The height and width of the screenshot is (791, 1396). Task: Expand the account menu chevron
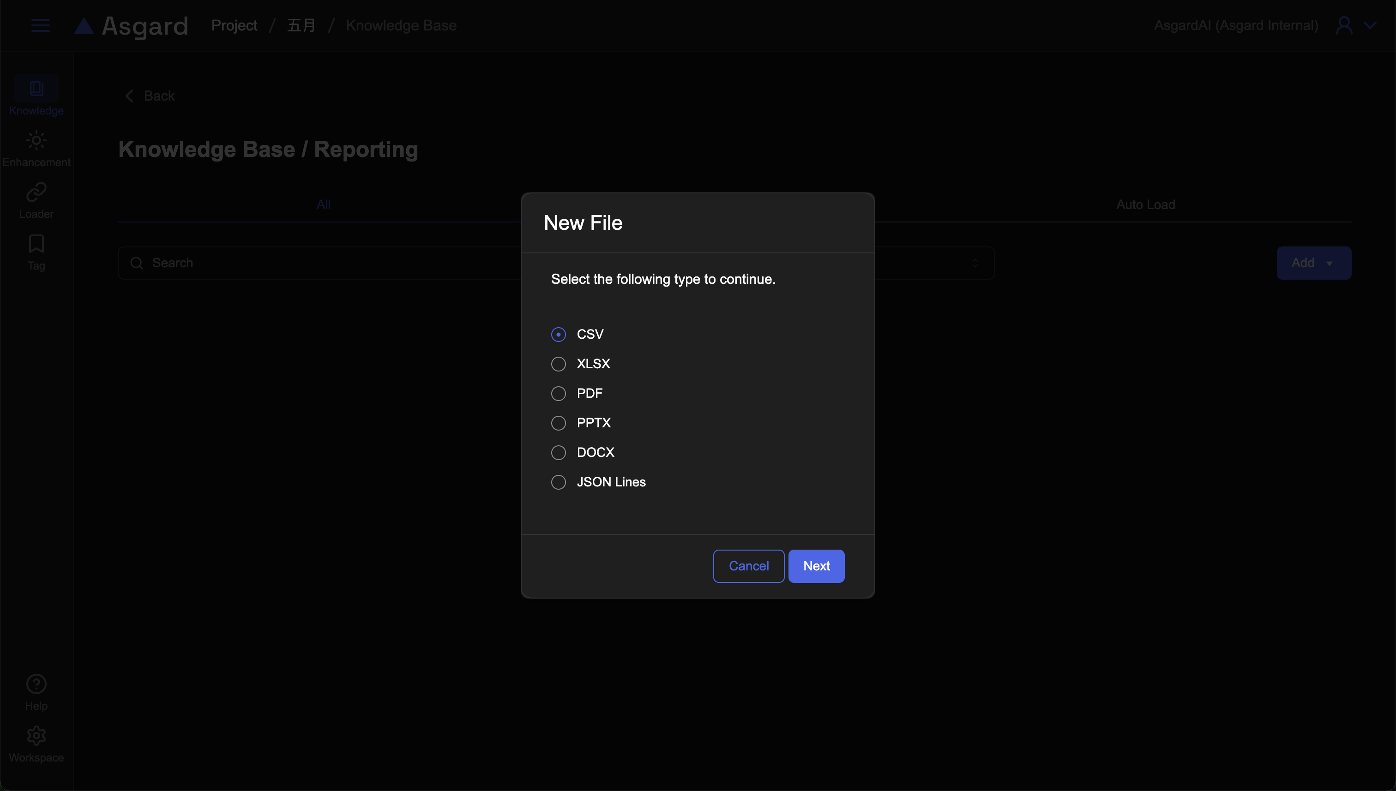(x=1370, y=25)
